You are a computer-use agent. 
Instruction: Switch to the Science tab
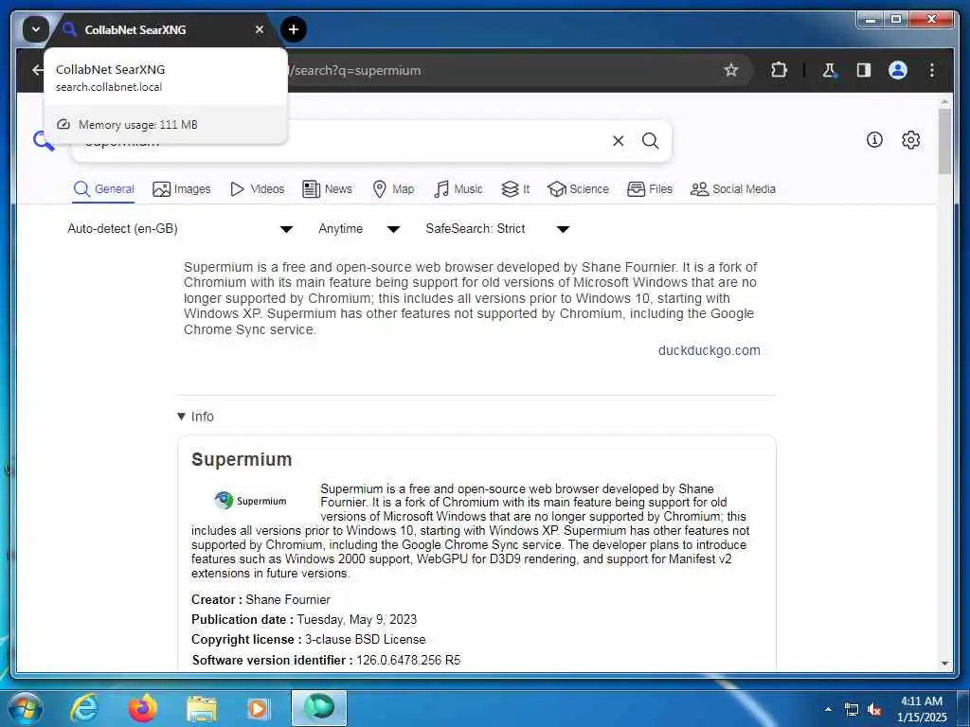579,189
